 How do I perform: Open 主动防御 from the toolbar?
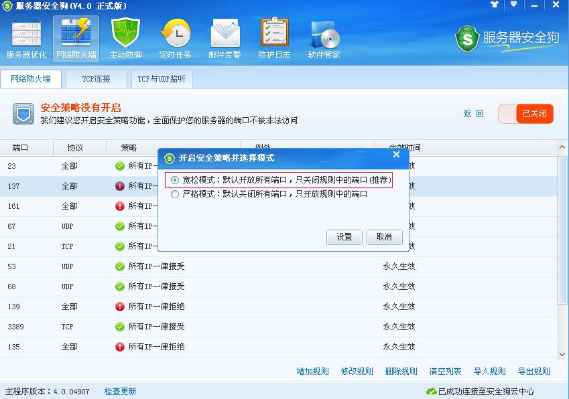tap(126, 37)
